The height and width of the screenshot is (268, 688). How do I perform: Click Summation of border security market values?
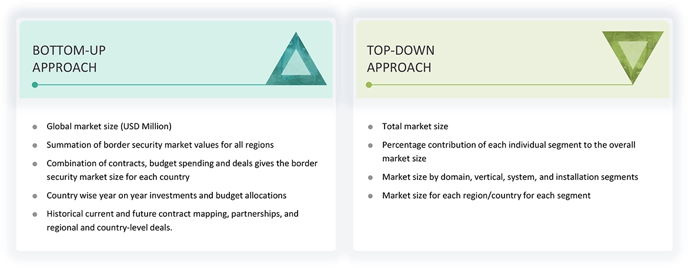pyautogui.click(x=160, y=145)
